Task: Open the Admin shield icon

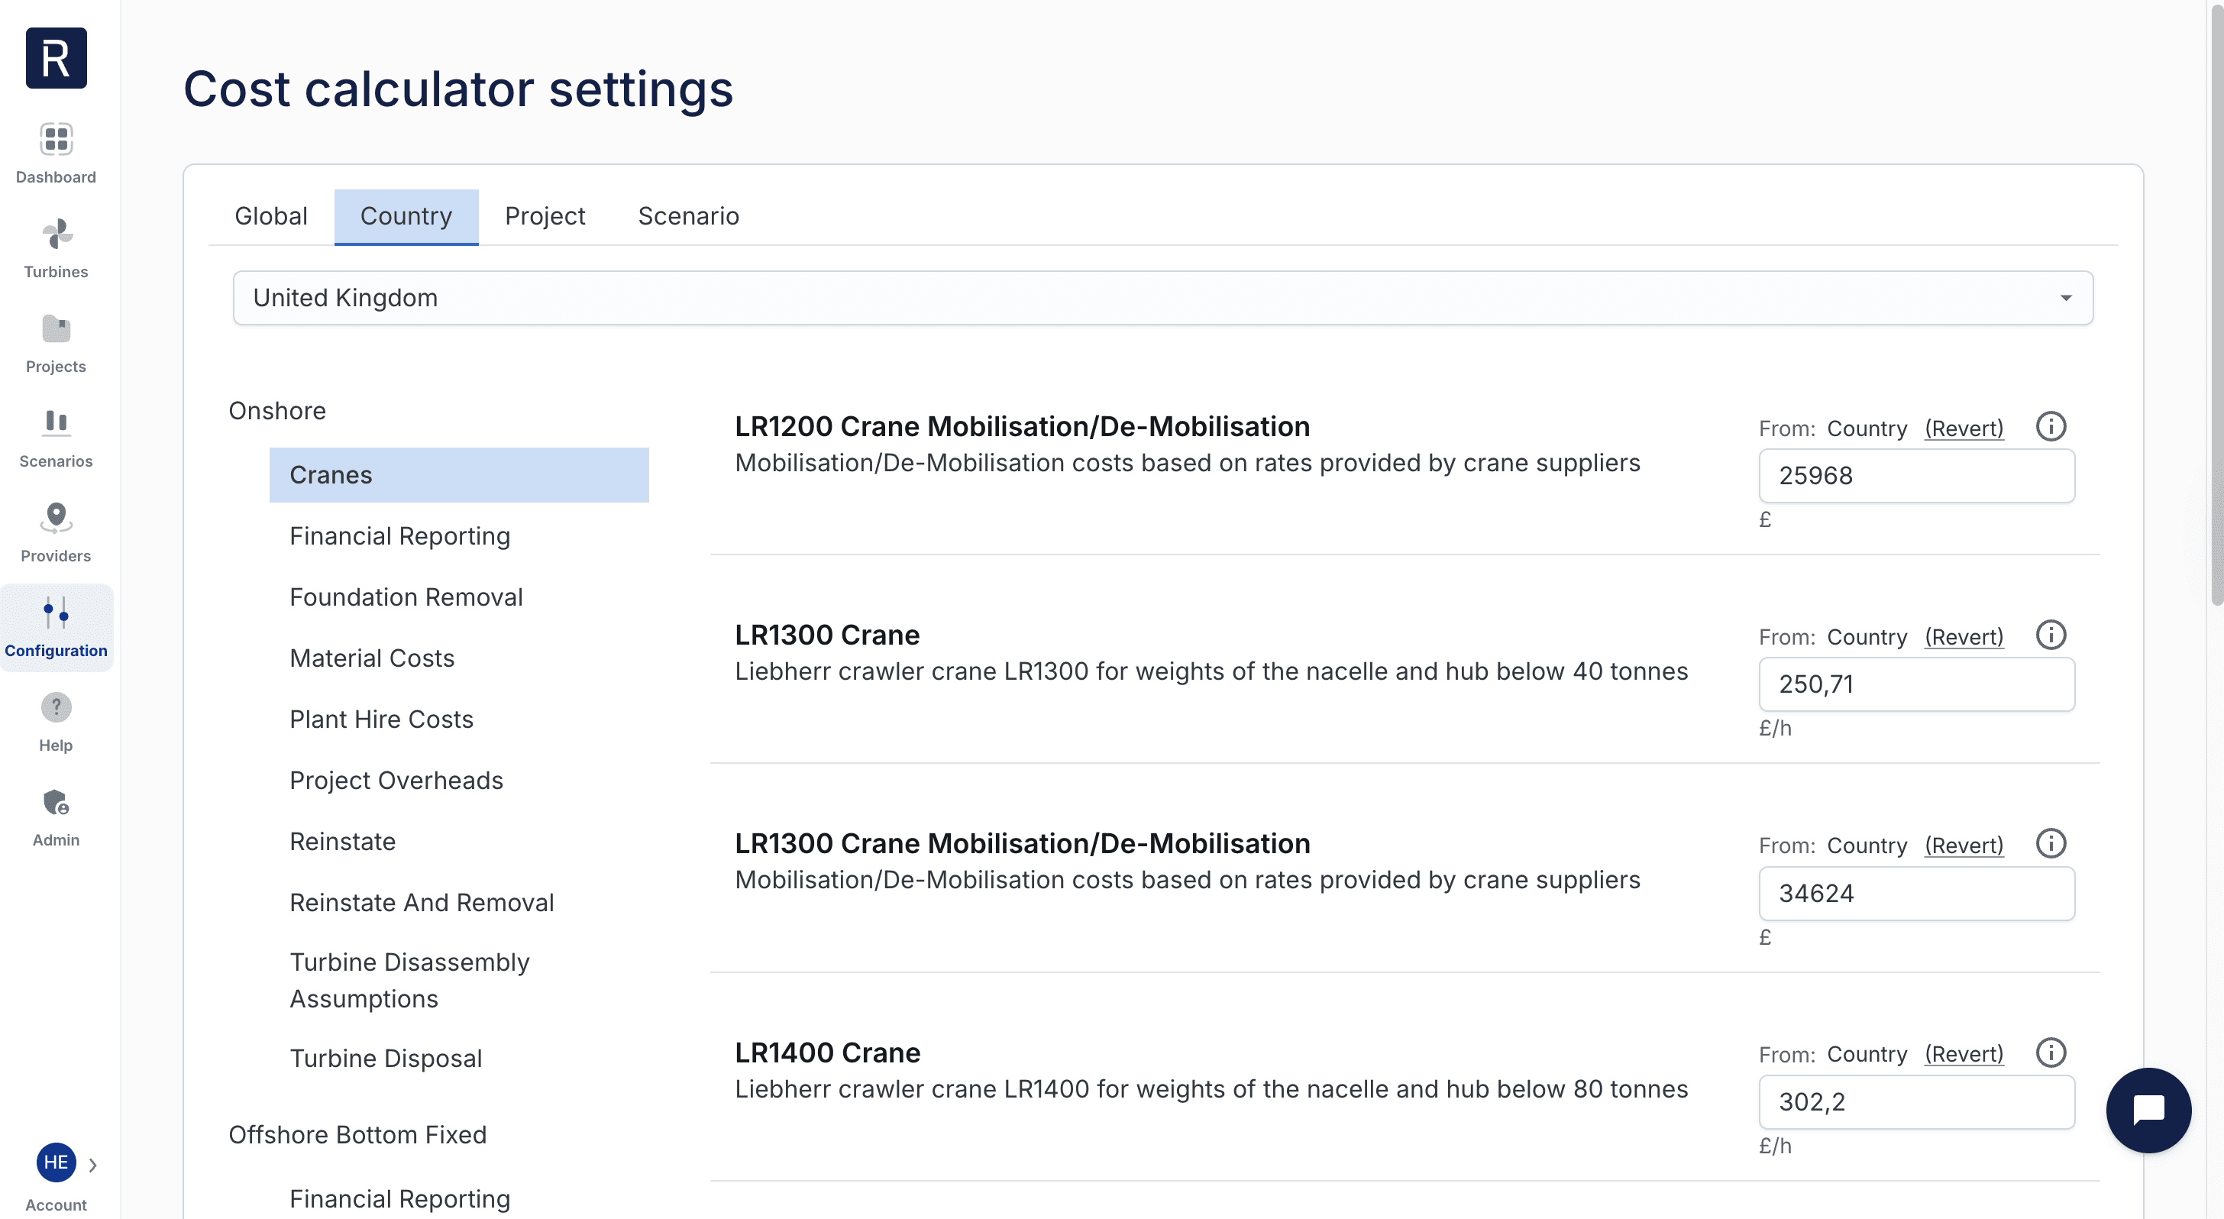Action: point(56,803)
